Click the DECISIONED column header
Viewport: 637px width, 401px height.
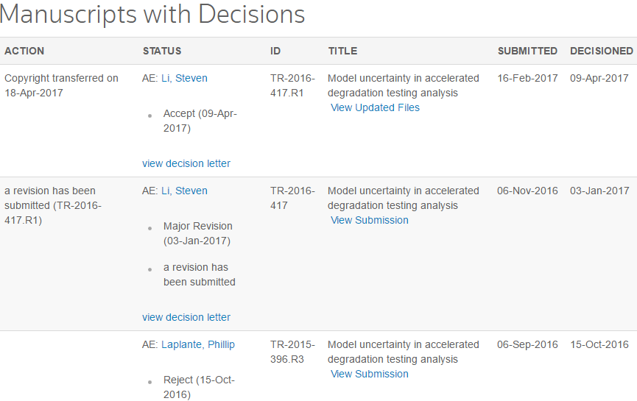601,51
